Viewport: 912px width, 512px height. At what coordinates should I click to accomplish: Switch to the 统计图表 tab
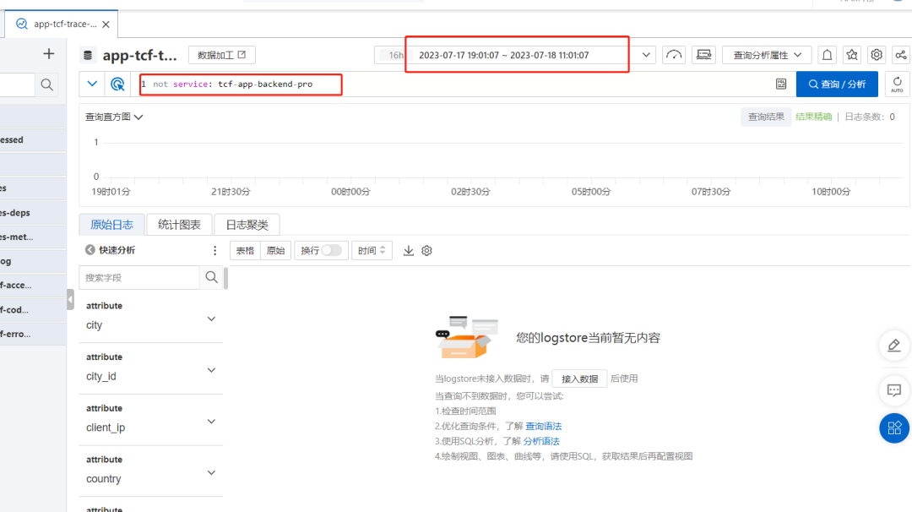(x=179, y=225)
